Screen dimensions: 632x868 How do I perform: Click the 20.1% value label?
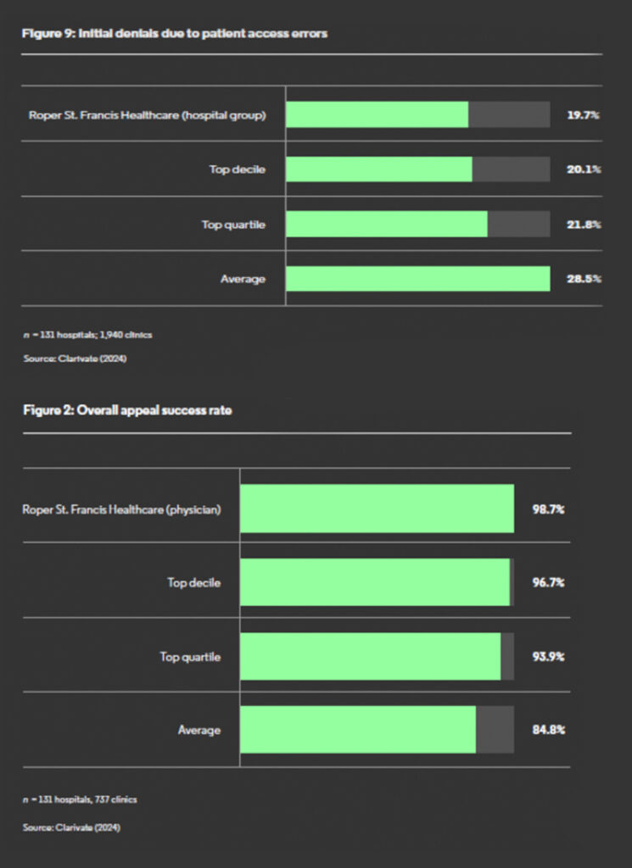click(x=584, y=170)
